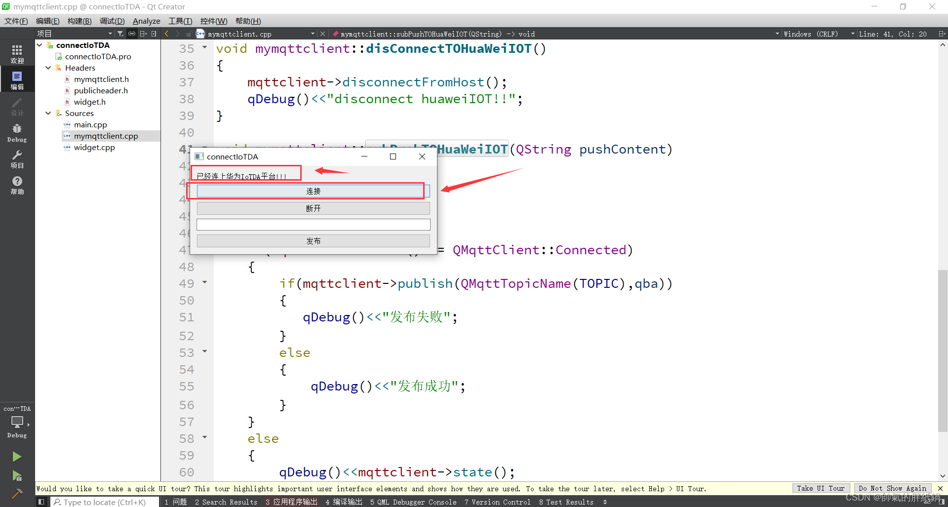Open the 3 应用程序输出 pane

[x=291, y=502]
